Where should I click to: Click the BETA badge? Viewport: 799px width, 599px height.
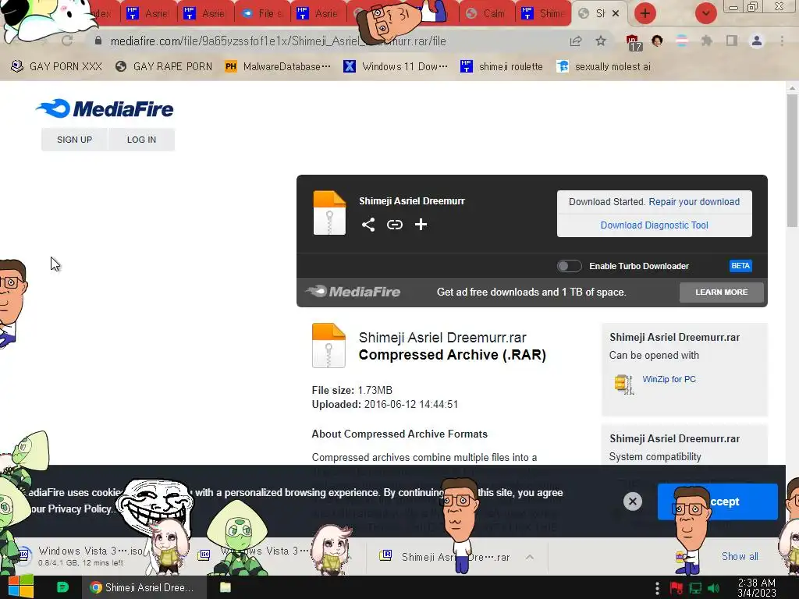[x=740, y=266]
